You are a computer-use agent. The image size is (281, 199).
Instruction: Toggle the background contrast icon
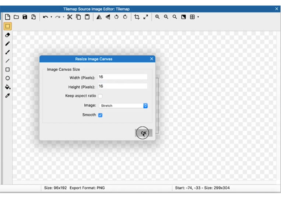click(183, 17)
